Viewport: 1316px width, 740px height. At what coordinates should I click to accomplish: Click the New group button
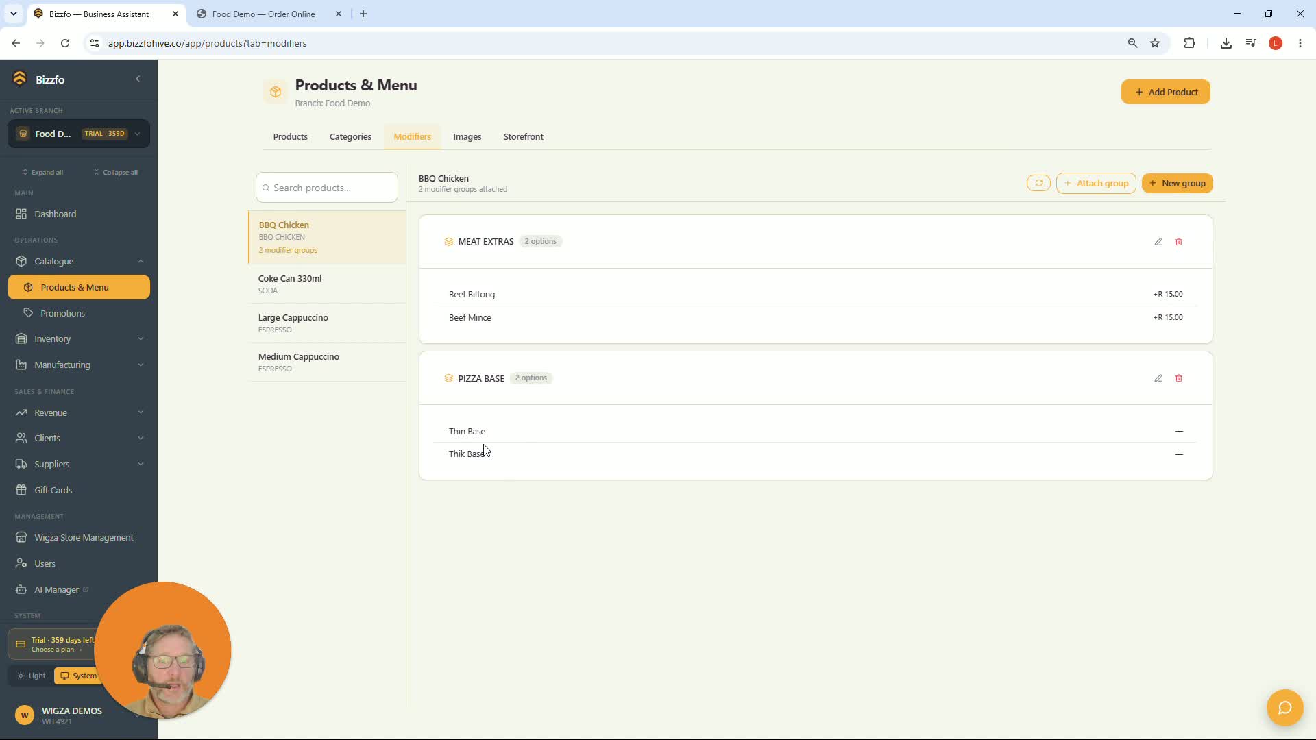(x=1177, y=183)
